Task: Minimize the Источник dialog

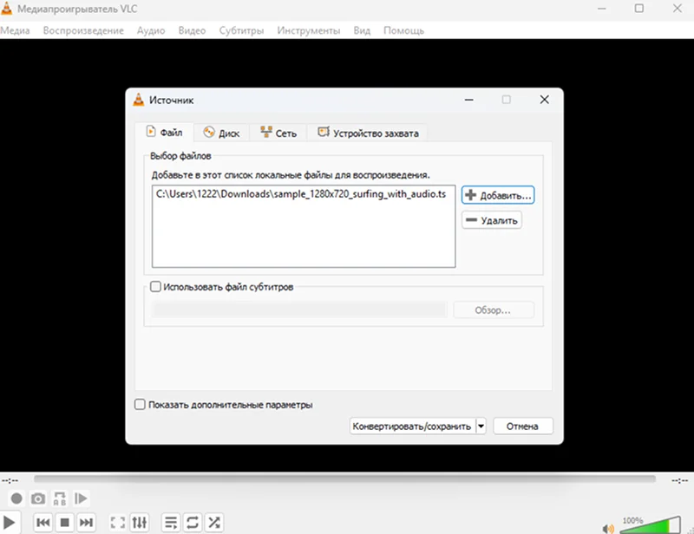Action: point(469,100)
